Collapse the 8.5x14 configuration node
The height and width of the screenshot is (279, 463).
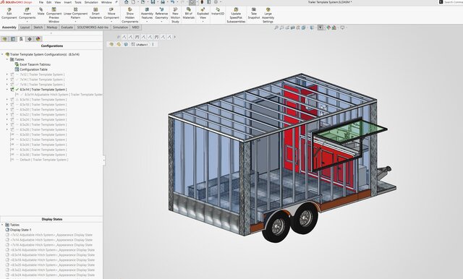(x=7, y=90)
